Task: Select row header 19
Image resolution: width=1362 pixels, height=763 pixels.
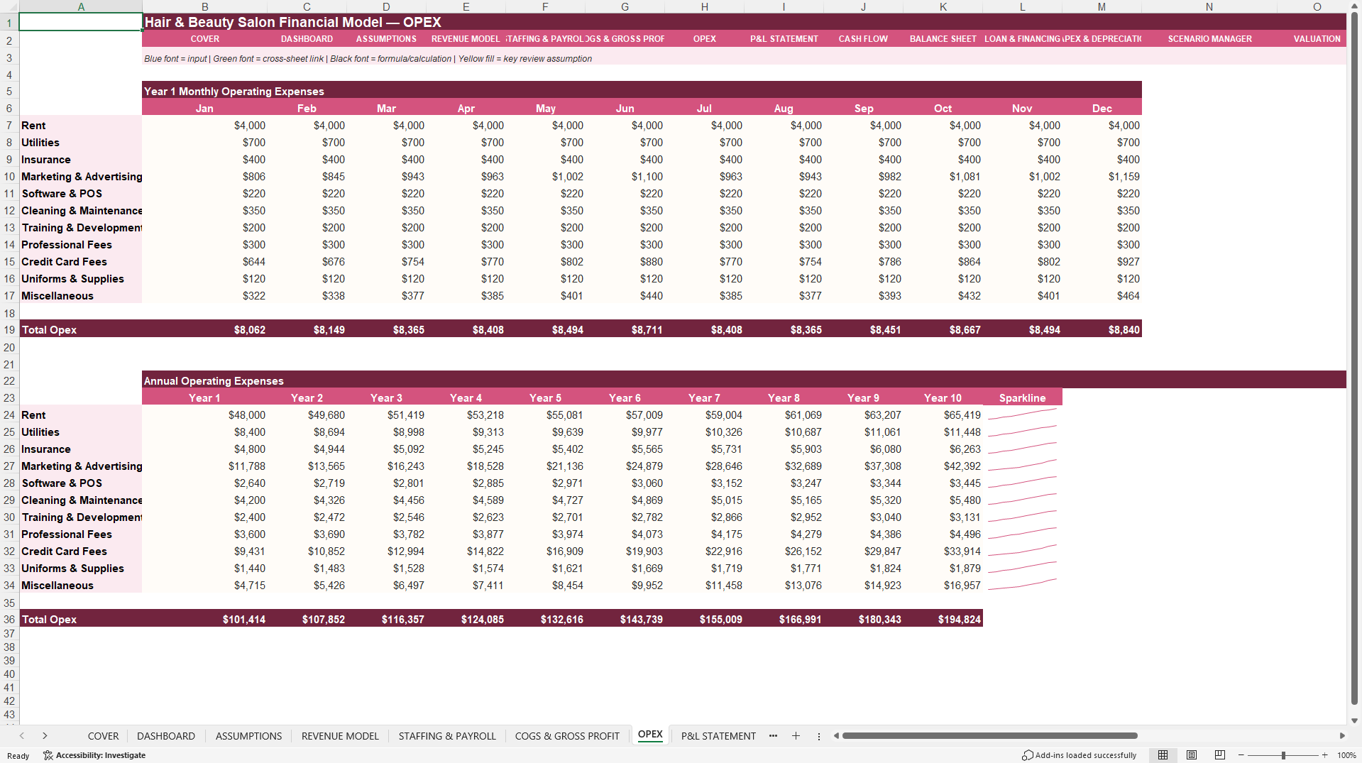Action: coord(9,329)
